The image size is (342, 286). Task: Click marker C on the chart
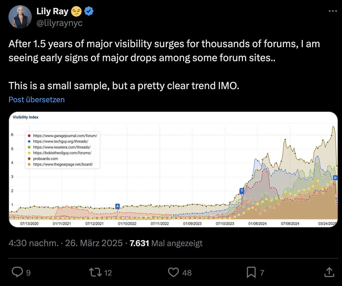(x=242, y=191)
